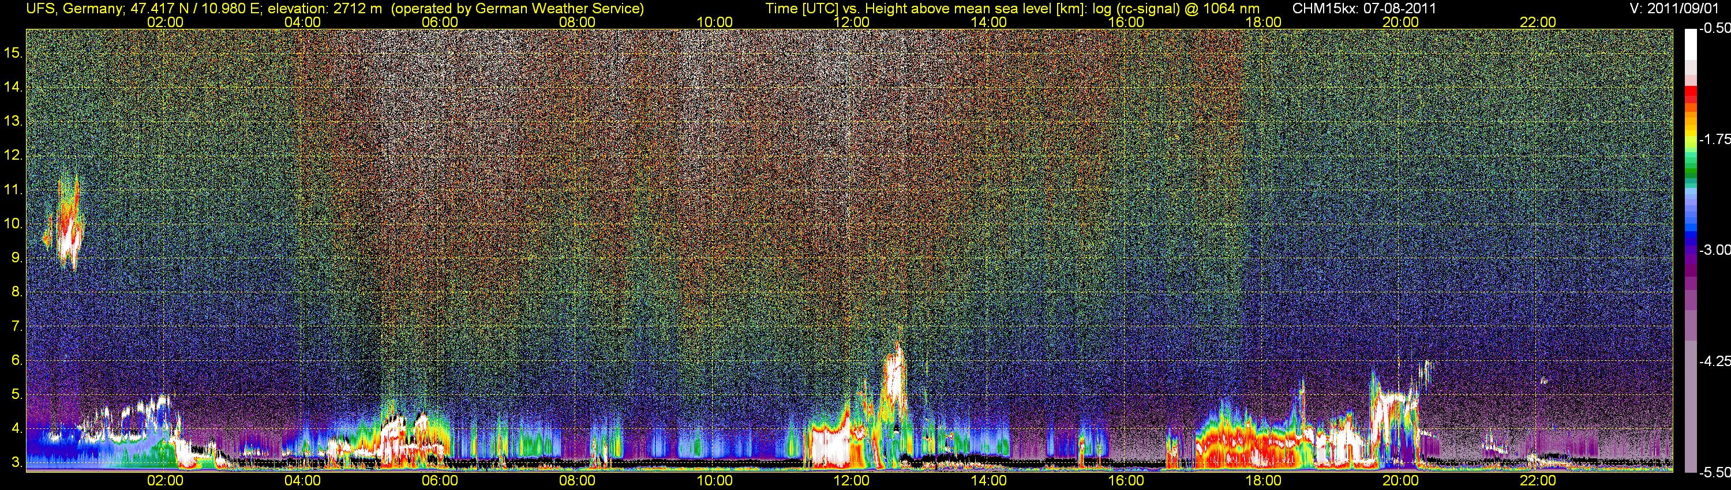Click the "-0.50" color scale value
The height and width of the screenshot is (490, 1731).
tap(1714, 29)
